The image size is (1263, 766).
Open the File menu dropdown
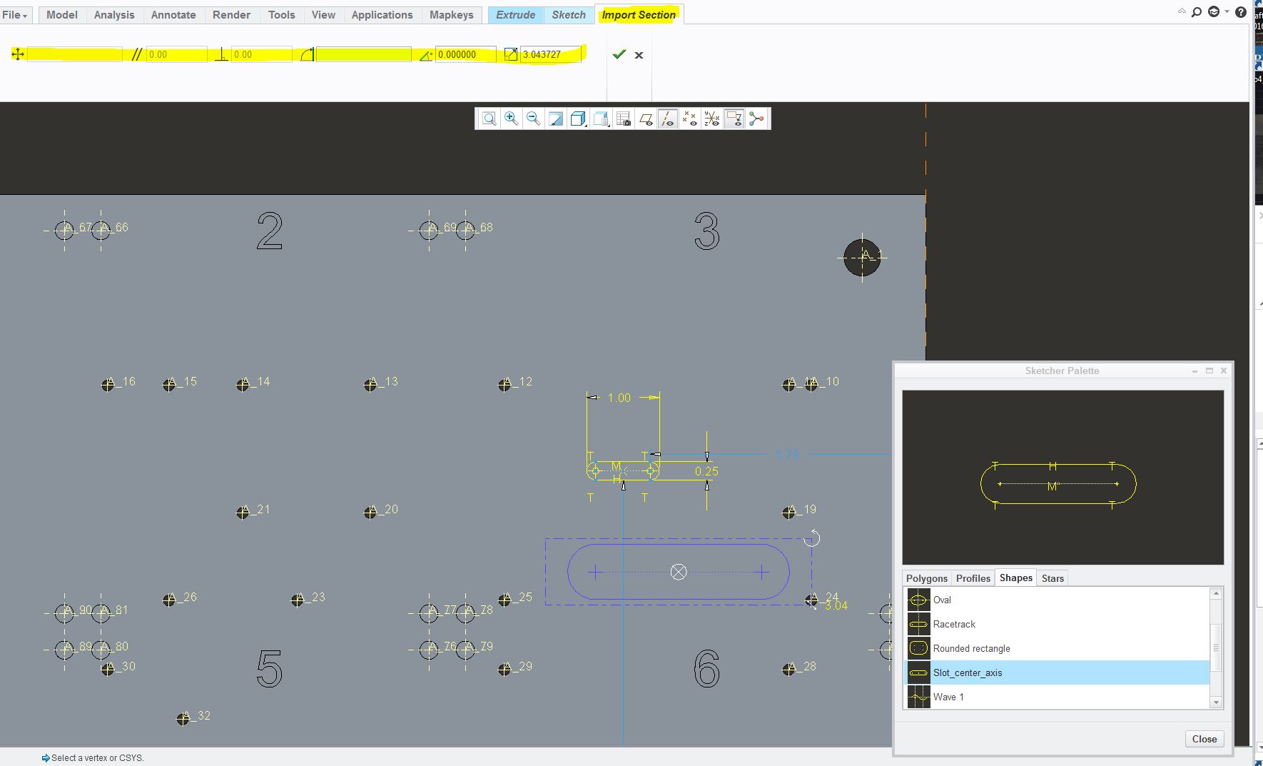tap(14, 14)
